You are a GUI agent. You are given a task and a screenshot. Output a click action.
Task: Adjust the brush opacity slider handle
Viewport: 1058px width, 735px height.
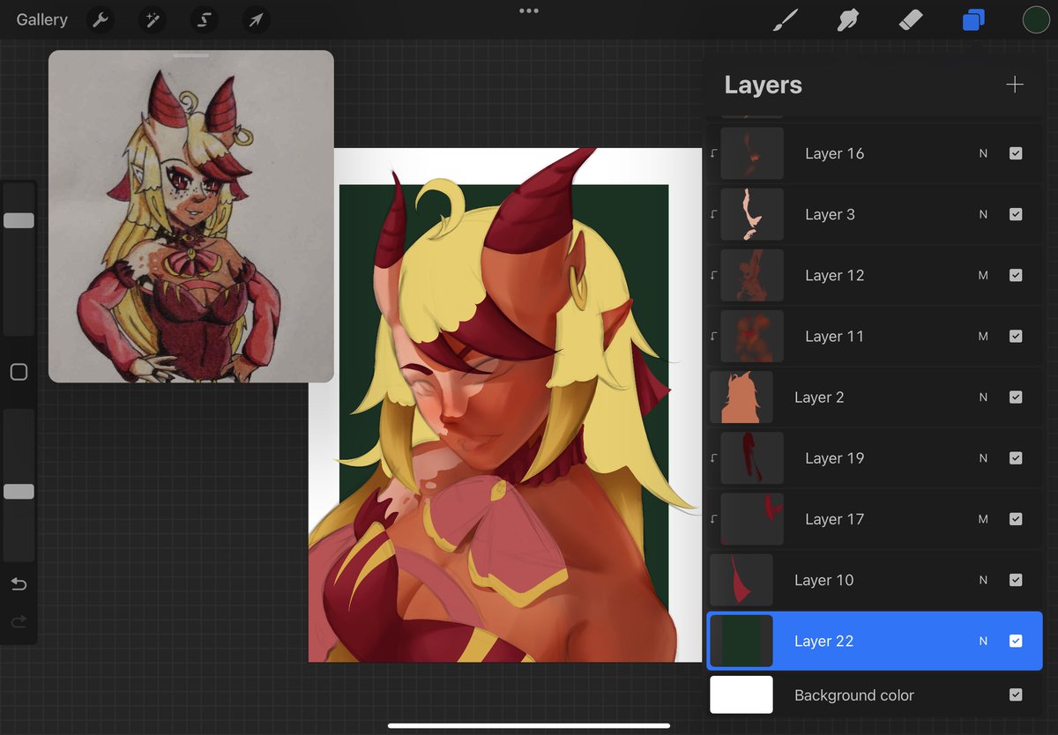pyautogui.click(x=19, y=492)
